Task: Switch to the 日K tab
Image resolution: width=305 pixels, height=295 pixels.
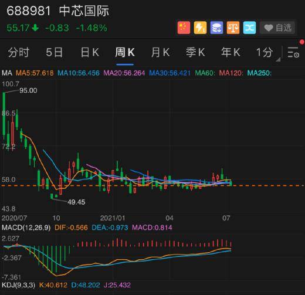Action: point(90,52)
